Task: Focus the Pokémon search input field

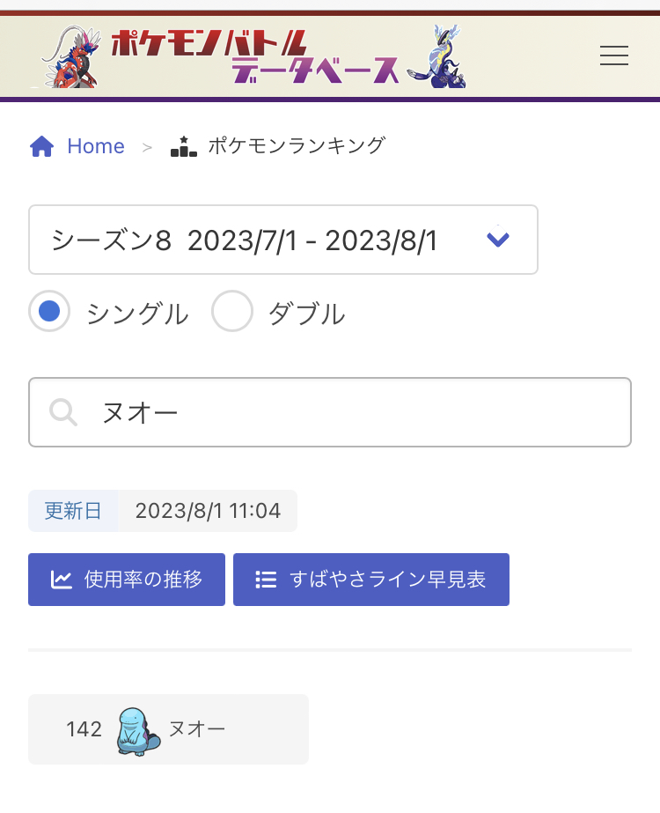Action: click(x=352, y=412)
